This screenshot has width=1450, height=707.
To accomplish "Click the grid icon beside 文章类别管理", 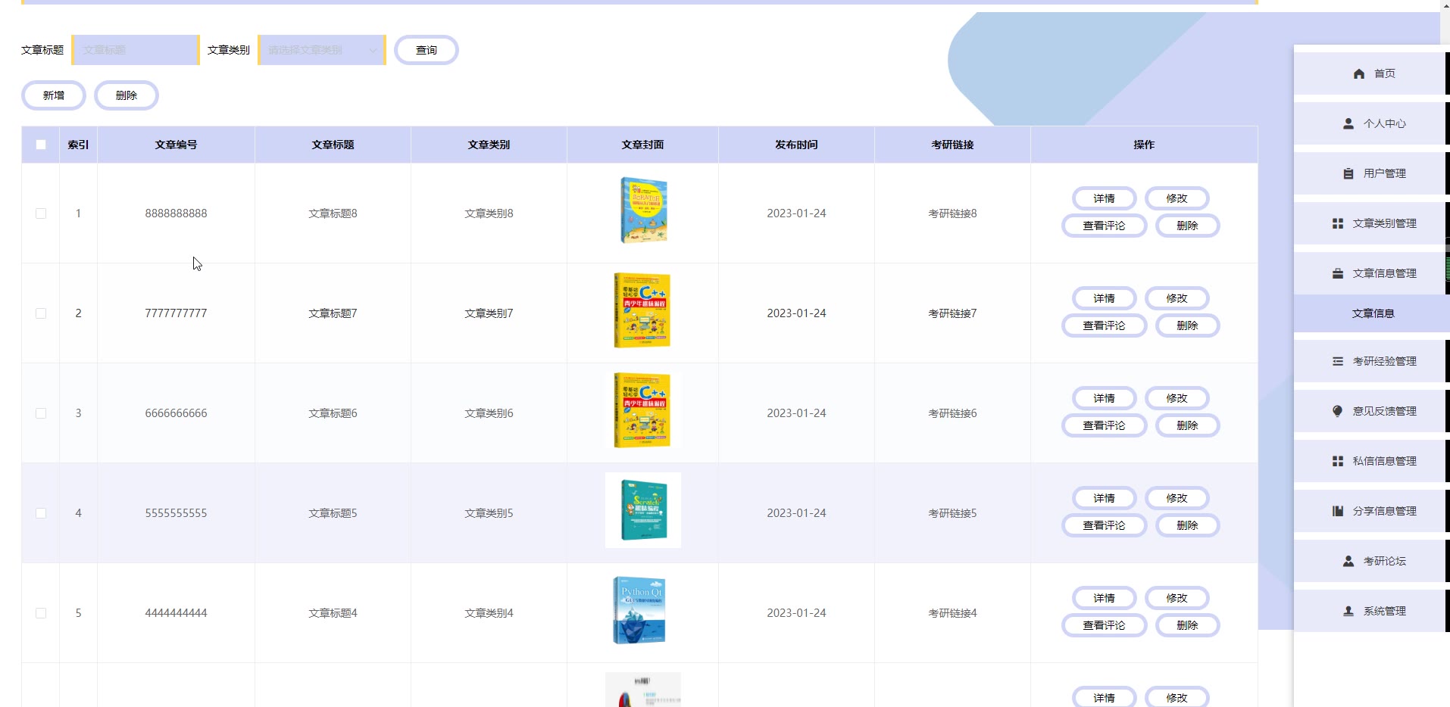I will [x=1337, y=223].
